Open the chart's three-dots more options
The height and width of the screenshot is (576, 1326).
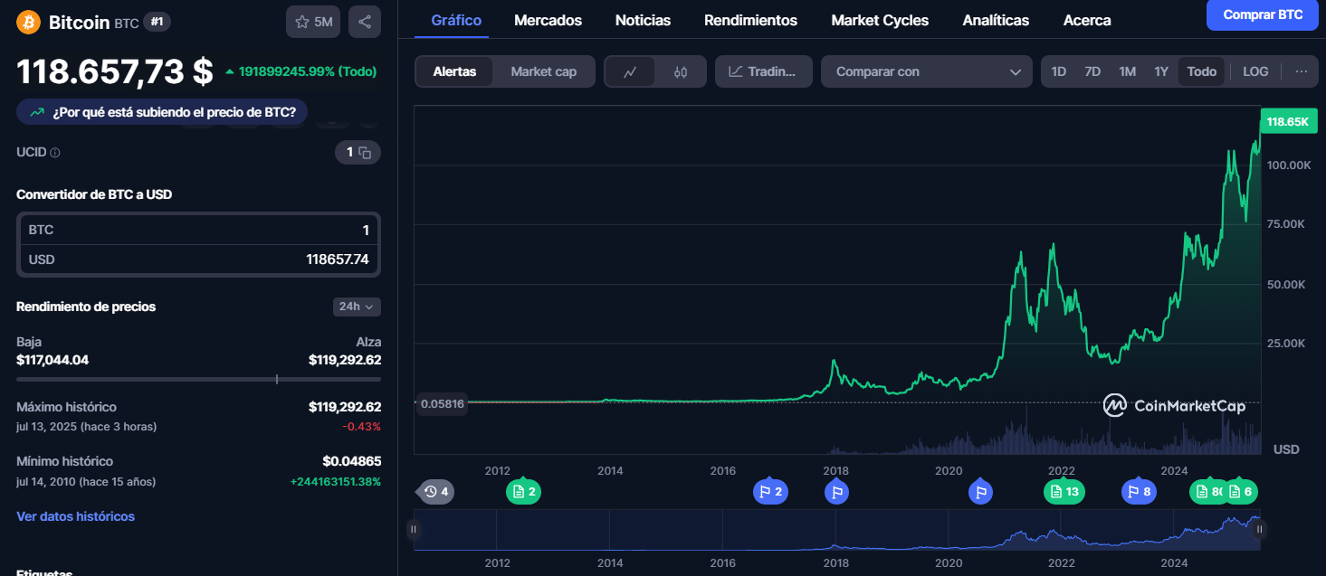[x=1301, y=71]
